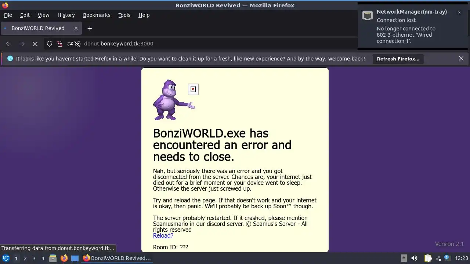This screenshot has width=470, height=264.
Task: Launch file manager from taskbar
Action: tap(53, 258)
